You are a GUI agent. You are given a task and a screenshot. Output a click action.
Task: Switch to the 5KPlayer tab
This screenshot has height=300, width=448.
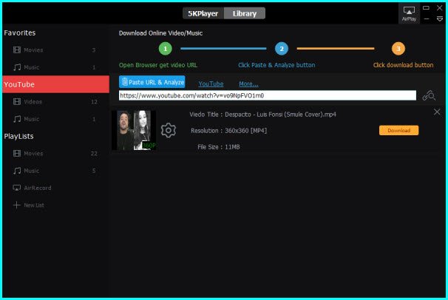tap(203, 13)
